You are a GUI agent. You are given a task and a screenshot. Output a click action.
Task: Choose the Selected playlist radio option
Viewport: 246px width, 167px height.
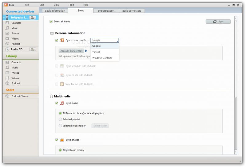coord(60,119)
